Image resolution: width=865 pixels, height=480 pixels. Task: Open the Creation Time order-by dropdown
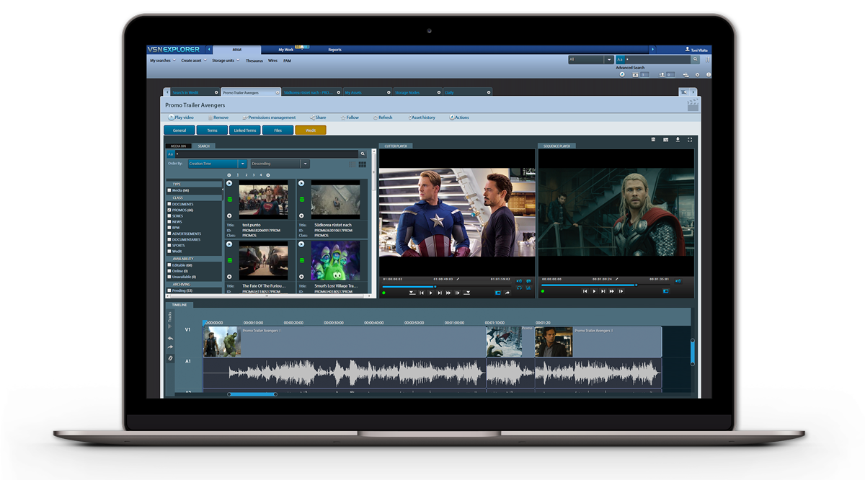pyautogui.click(x=217, y=164)
